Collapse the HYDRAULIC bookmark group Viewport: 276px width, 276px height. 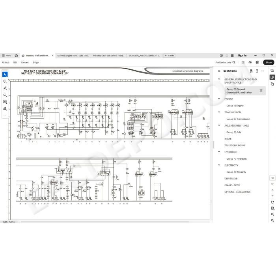pyautogui.click(x=219, y=152)
